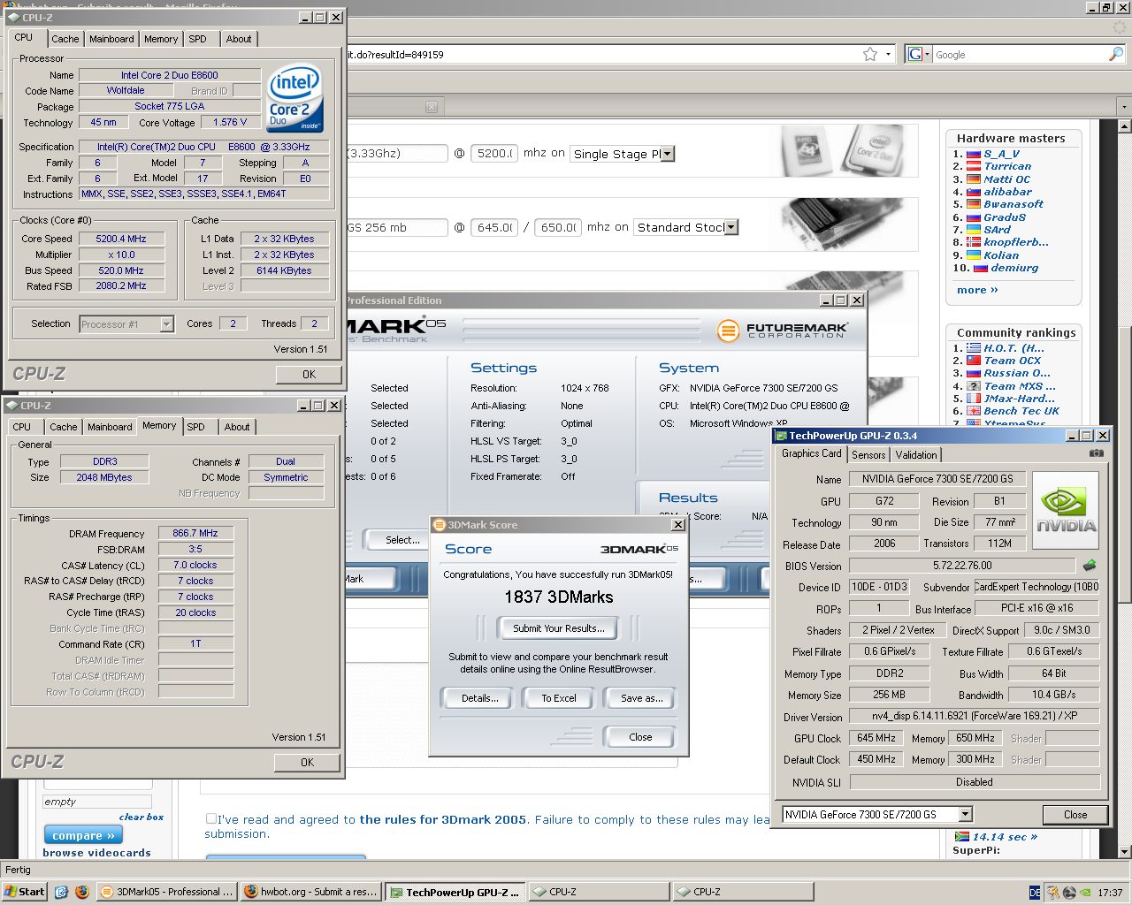Click the DE language indicator in tray
The width and height of the screenshot is (1132, 905).
pos(1035,893)
